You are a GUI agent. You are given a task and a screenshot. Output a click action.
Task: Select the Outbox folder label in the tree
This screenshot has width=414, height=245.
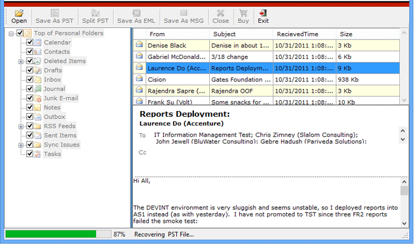tap(55, 117)
